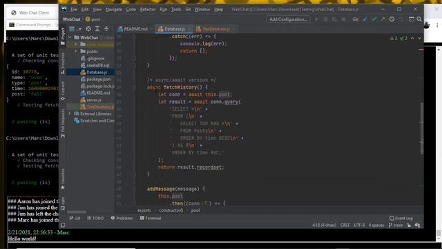Click the Git Update Project icon

365,19
